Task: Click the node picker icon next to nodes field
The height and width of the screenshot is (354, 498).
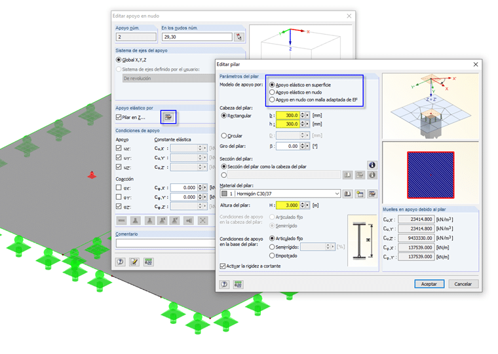Action: 239,37
